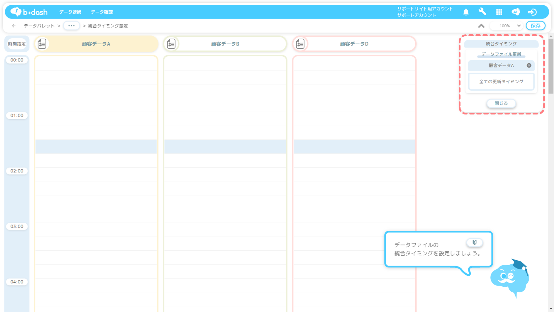
Task: Click the 00:00 time label
Action: (x=17, y=60)
